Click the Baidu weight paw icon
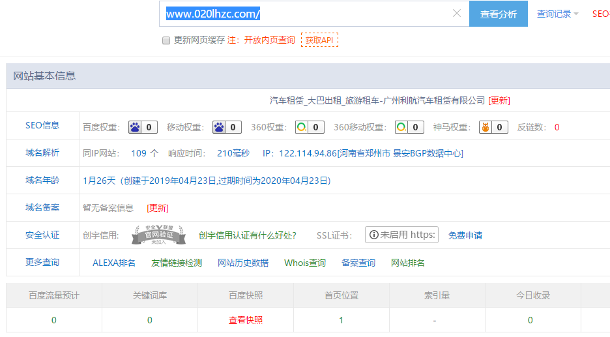 135,127
